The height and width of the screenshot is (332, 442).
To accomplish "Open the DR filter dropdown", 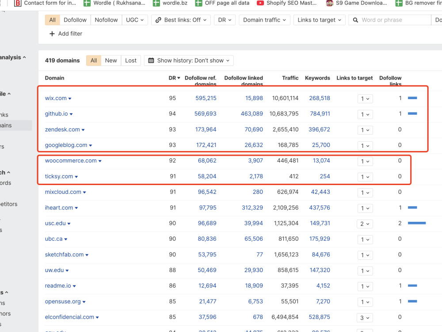I will click(225, 20).
